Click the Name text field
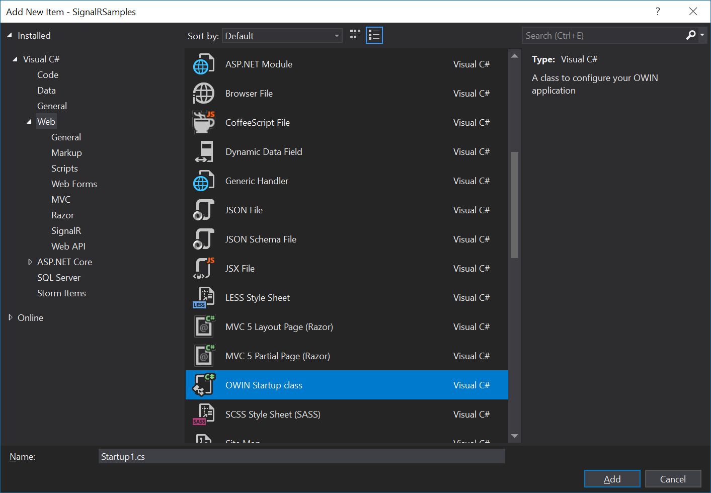This screenshot has height=493, width=711. (302, 456)
